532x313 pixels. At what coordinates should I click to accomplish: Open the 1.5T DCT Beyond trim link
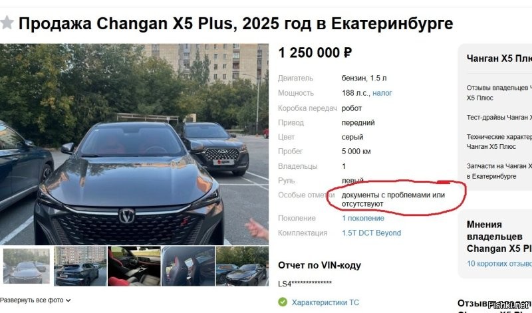pos(372,233)
